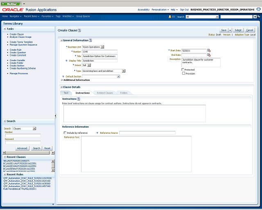Toggle the Protected checkbox

pos(183,69)
